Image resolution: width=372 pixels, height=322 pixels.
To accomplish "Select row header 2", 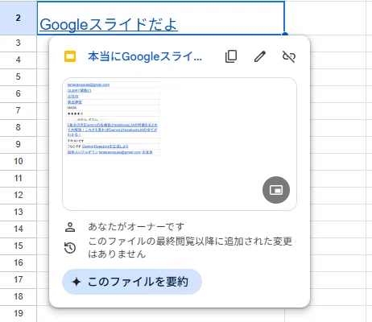I will [19, 18].
